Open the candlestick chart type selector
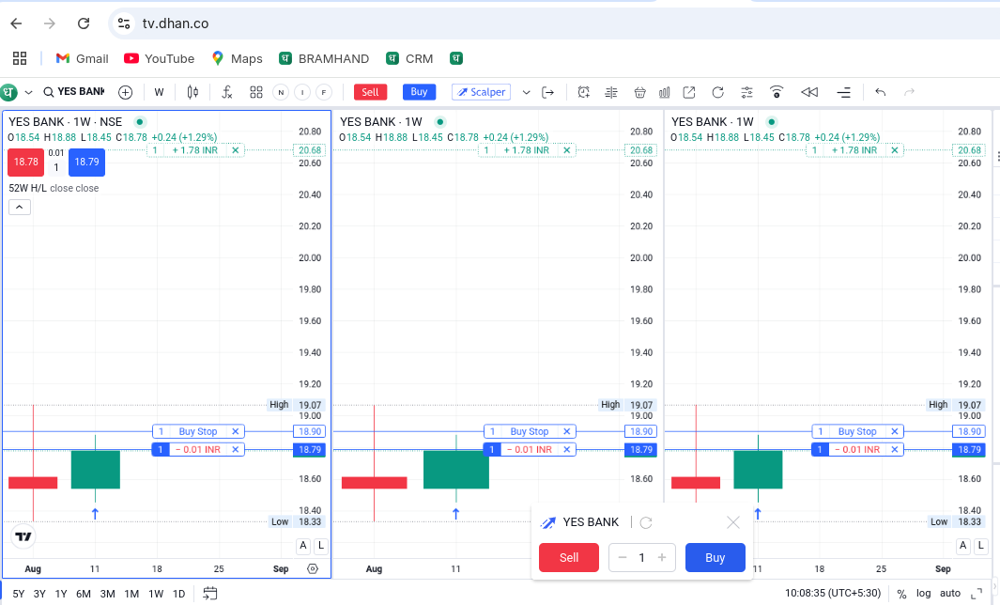 click(x=192, y=92)
